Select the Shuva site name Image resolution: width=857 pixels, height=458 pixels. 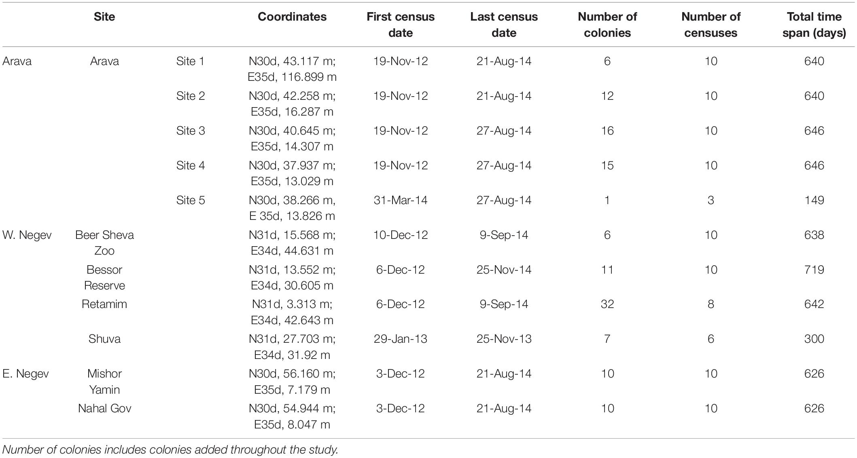(104, 339)
